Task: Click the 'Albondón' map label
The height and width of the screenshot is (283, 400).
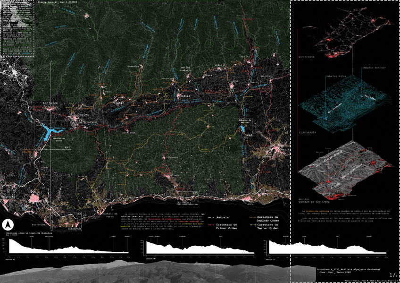Action: 172,158
